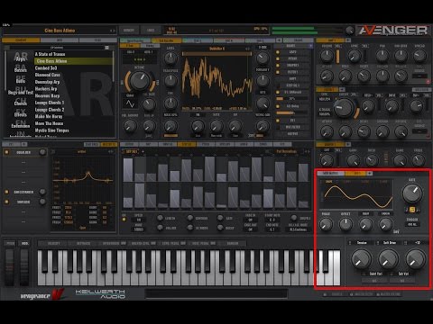Click the Vengeance logo at the bottom

(42, 294)
